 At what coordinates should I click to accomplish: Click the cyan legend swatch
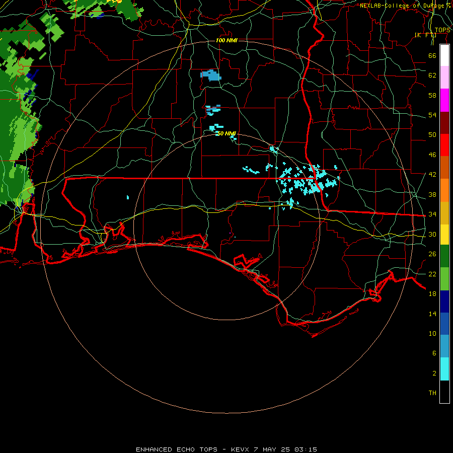pos(444,369)
